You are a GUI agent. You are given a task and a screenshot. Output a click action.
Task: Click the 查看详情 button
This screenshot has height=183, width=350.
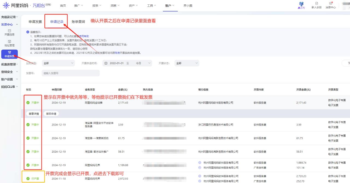click(x=34, y=114)
